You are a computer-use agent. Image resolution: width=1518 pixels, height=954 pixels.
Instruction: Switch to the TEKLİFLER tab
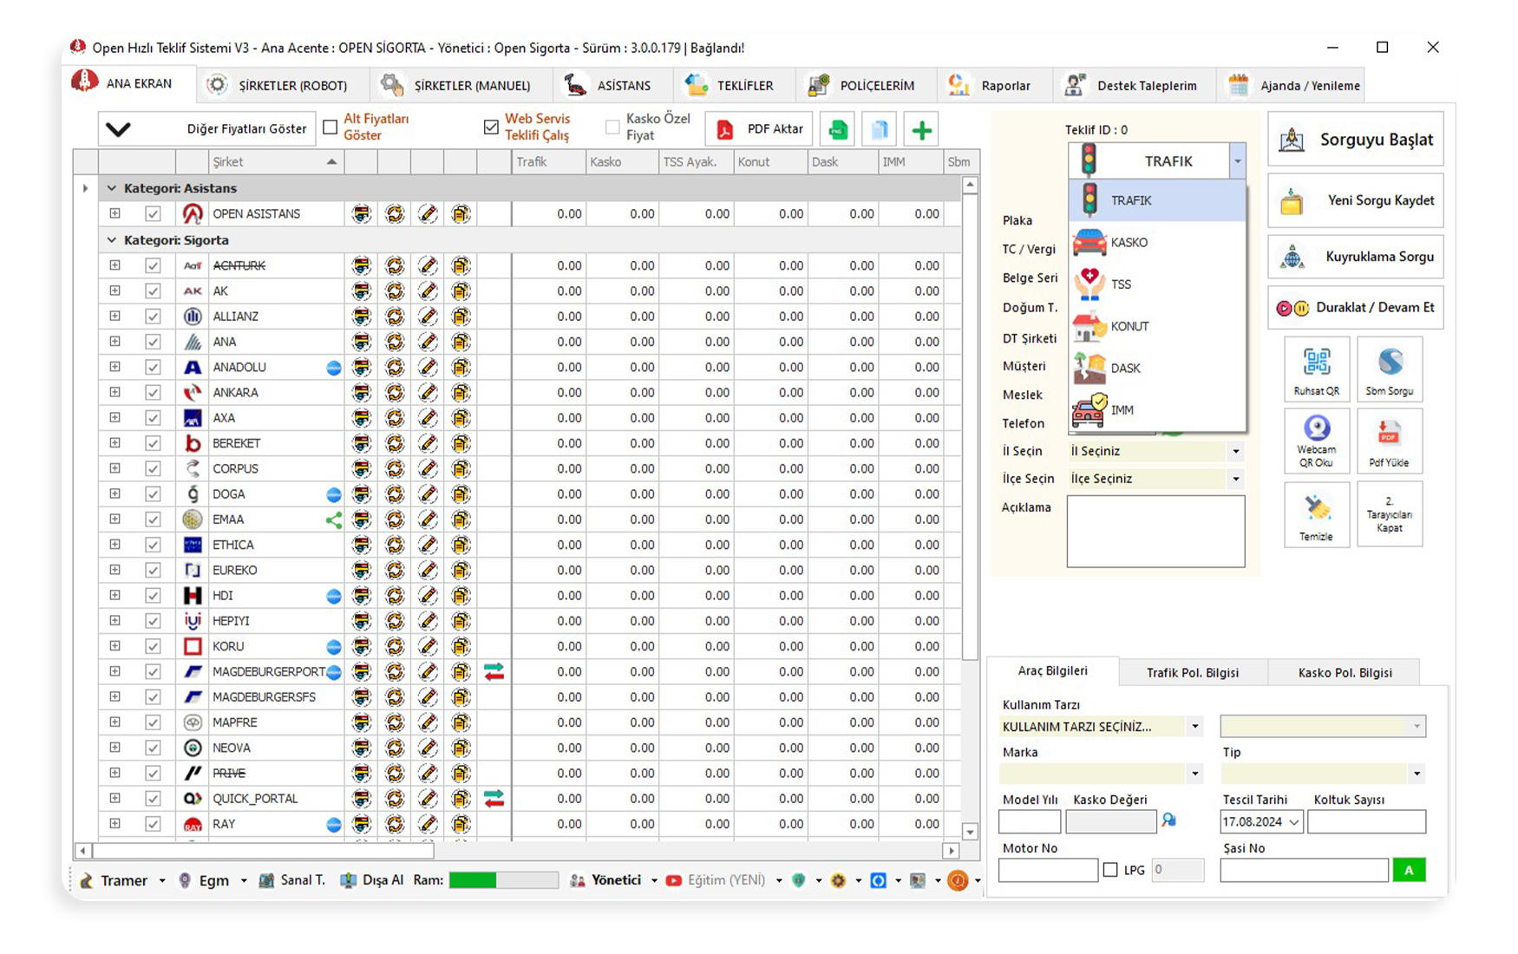click(x=730, y=85)
